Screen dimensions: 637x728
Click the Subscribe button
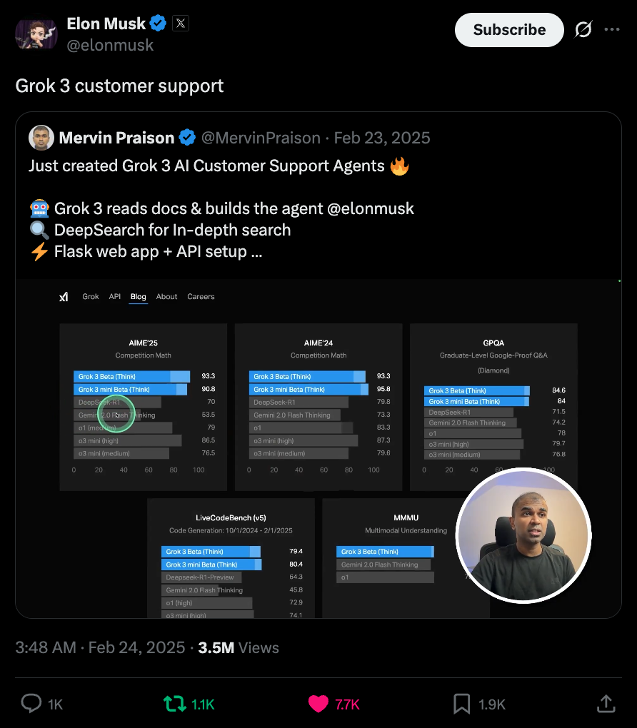coord(509,30)
